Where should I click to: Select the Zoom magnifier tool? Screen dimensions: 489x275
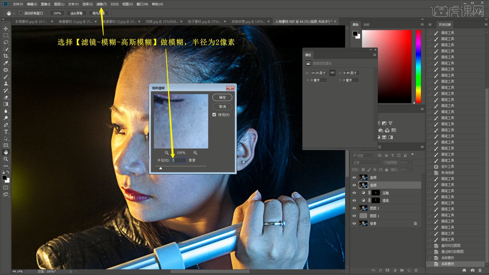click(6, 159)
